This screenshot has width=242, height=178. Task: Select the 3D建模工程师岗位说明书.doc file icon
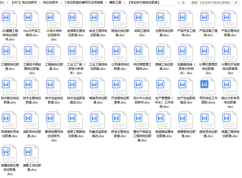(x=9, y=19)
